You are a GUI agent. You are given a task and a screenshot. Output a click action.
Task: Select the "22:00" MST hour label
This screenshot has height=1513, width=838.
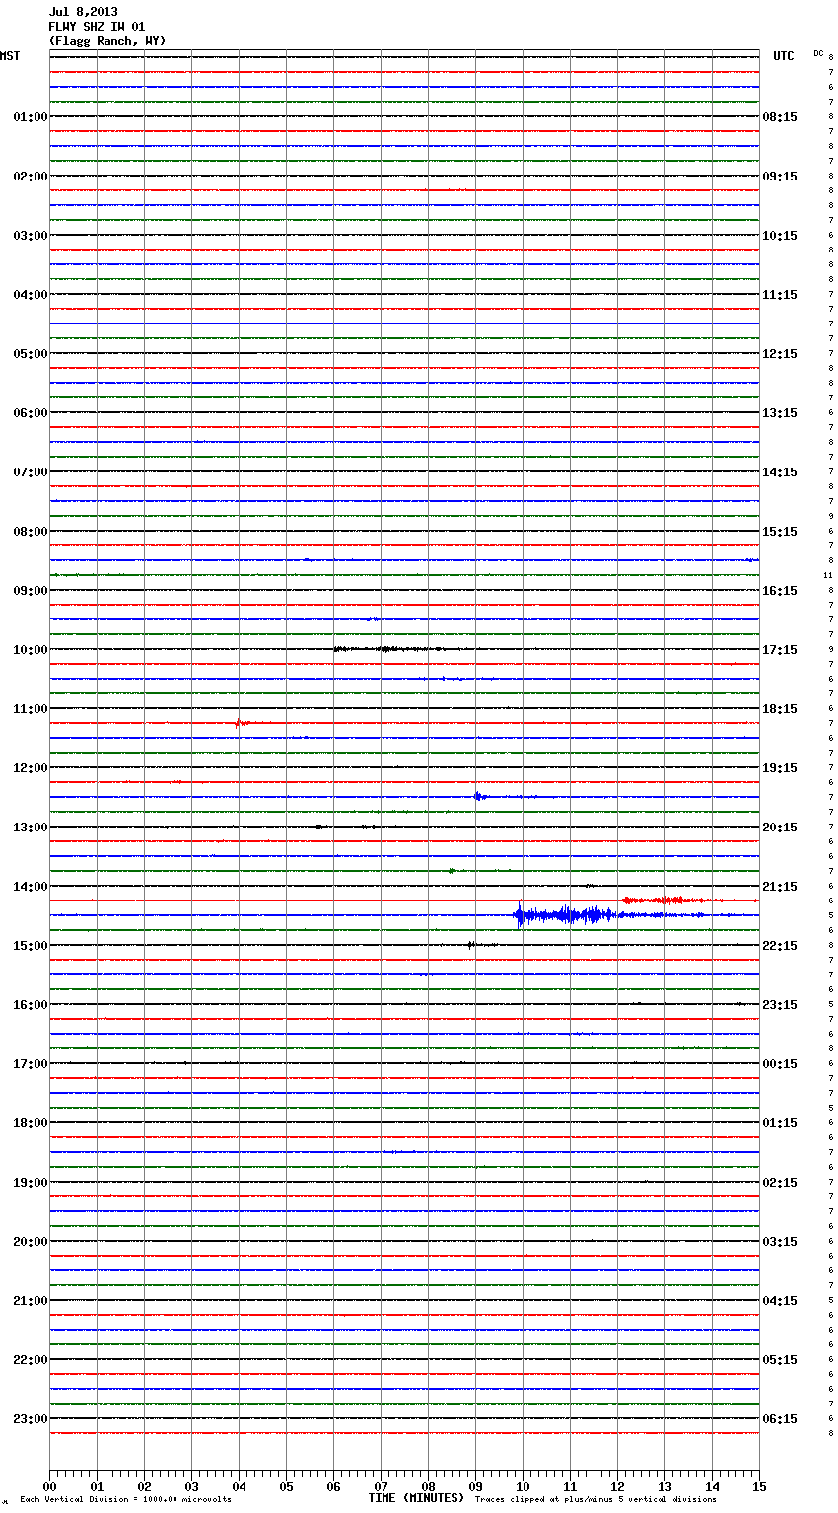(31, 1360)
